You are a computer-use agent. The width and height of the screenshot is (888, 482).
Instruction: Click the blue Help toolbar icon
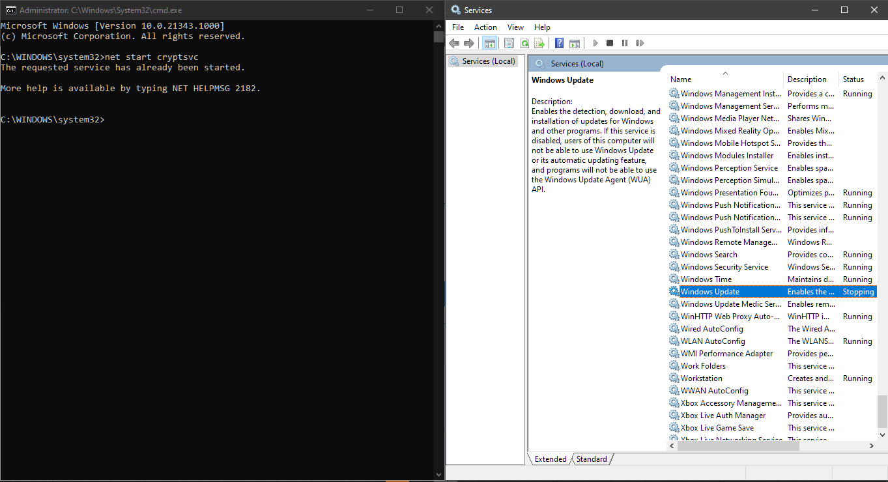(x=559, y=43)
